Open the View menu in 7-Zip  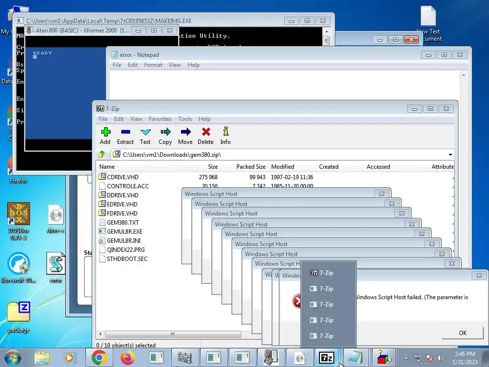pyautogui.click(x=136, y=119)
